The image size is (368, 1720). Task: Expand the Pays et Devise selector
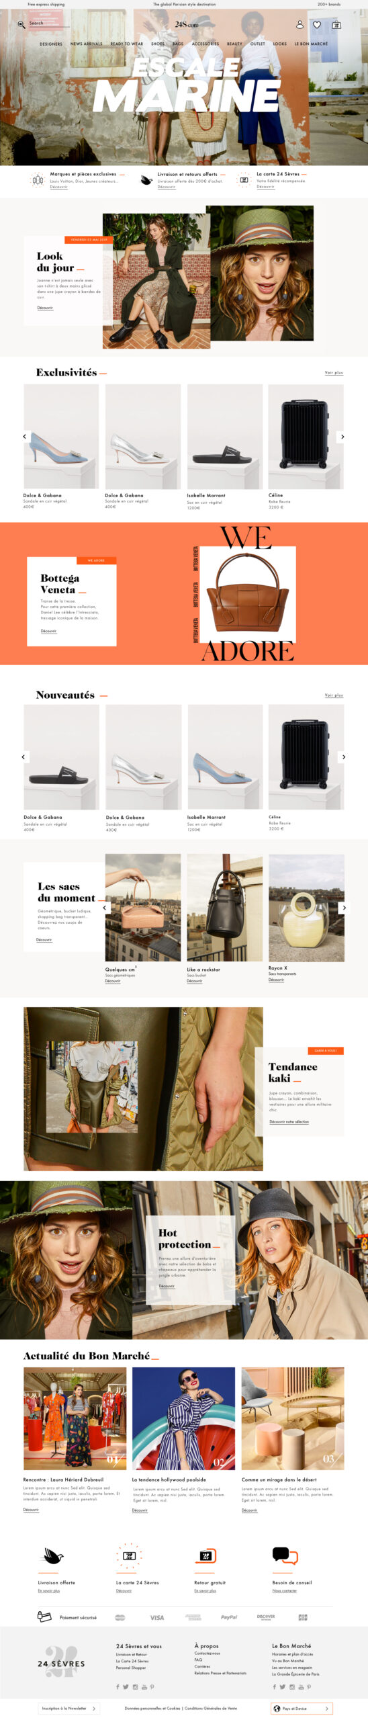tap(302, 1707)
